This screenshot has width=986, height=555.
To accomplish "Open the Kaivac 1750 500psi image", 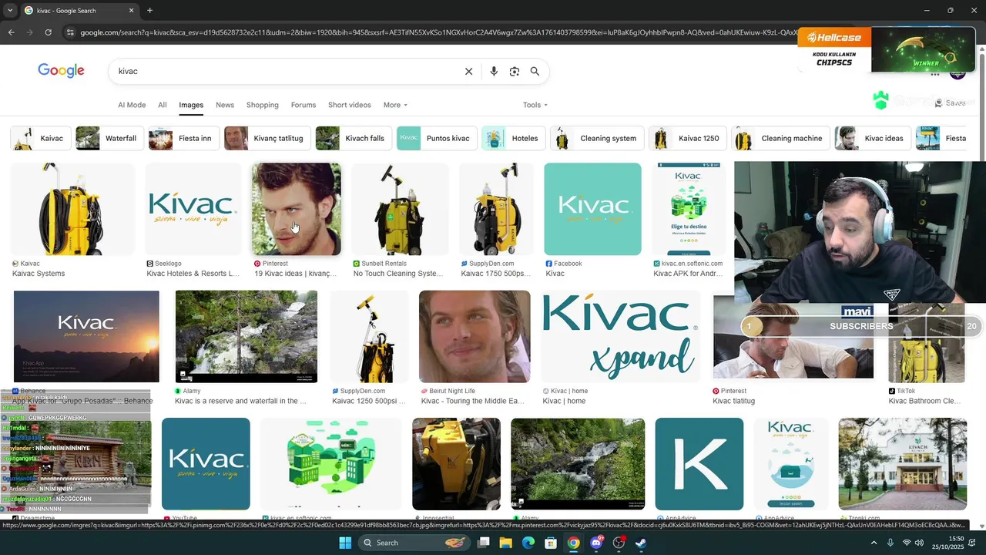I will 496,209.
